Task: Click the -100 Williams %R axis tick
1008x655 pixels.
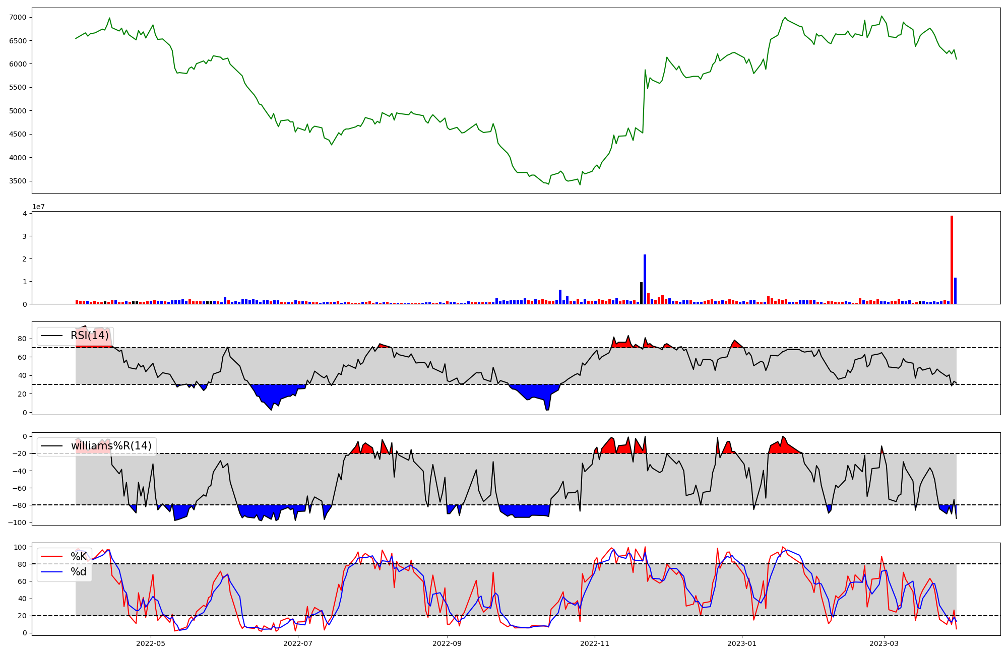Action: pos(17,522)
